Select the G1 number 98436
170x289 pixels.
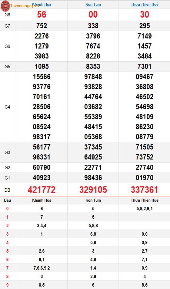point(93,178)
